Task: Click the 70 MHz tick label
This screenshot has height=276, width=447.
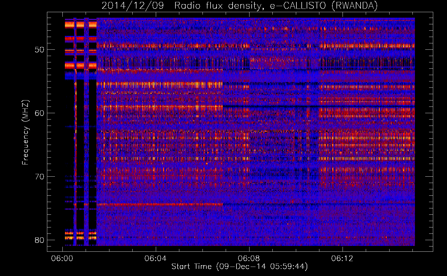Action: click(x=40, y=177)
